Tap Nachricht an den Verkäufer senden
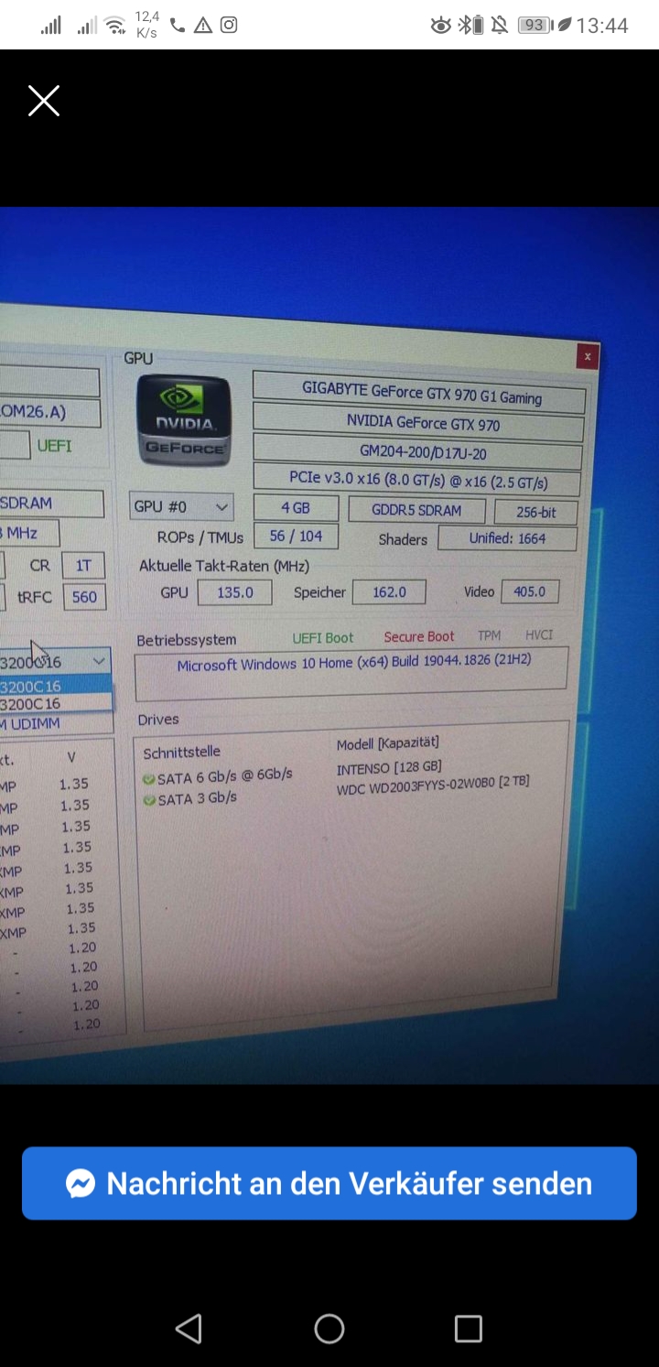659x1367 pixels. coord(329,1183)
